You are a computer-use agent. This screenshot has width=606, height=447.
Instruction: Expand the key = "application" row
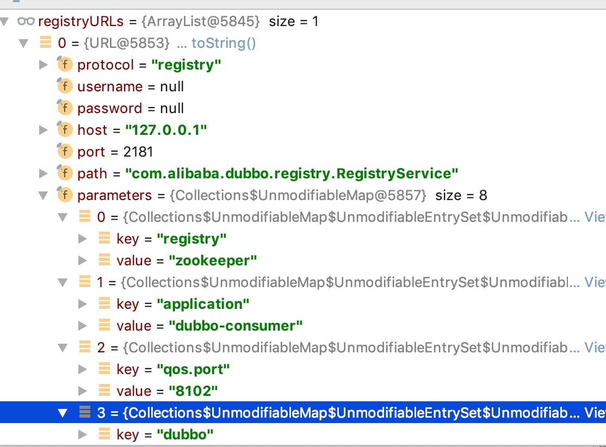click(x=82, y=304)
